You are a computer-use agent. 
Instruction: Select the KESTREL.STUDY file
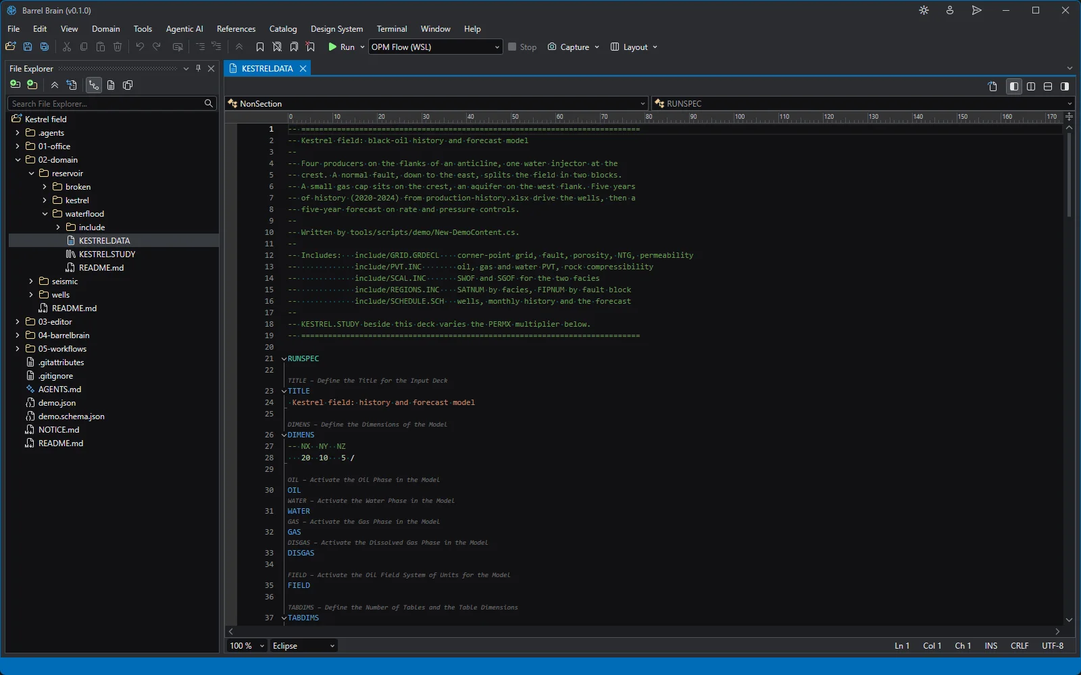pyautogui.click(x=107, y=254)
